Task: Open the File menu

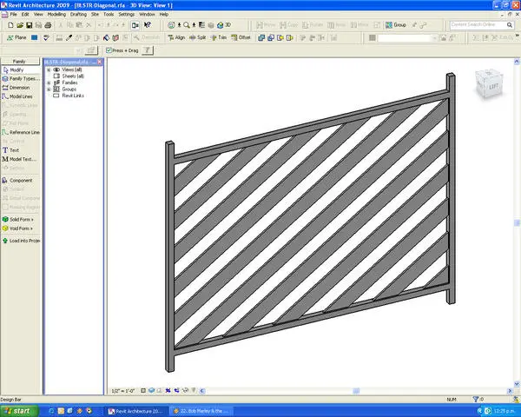Action: 13,14
